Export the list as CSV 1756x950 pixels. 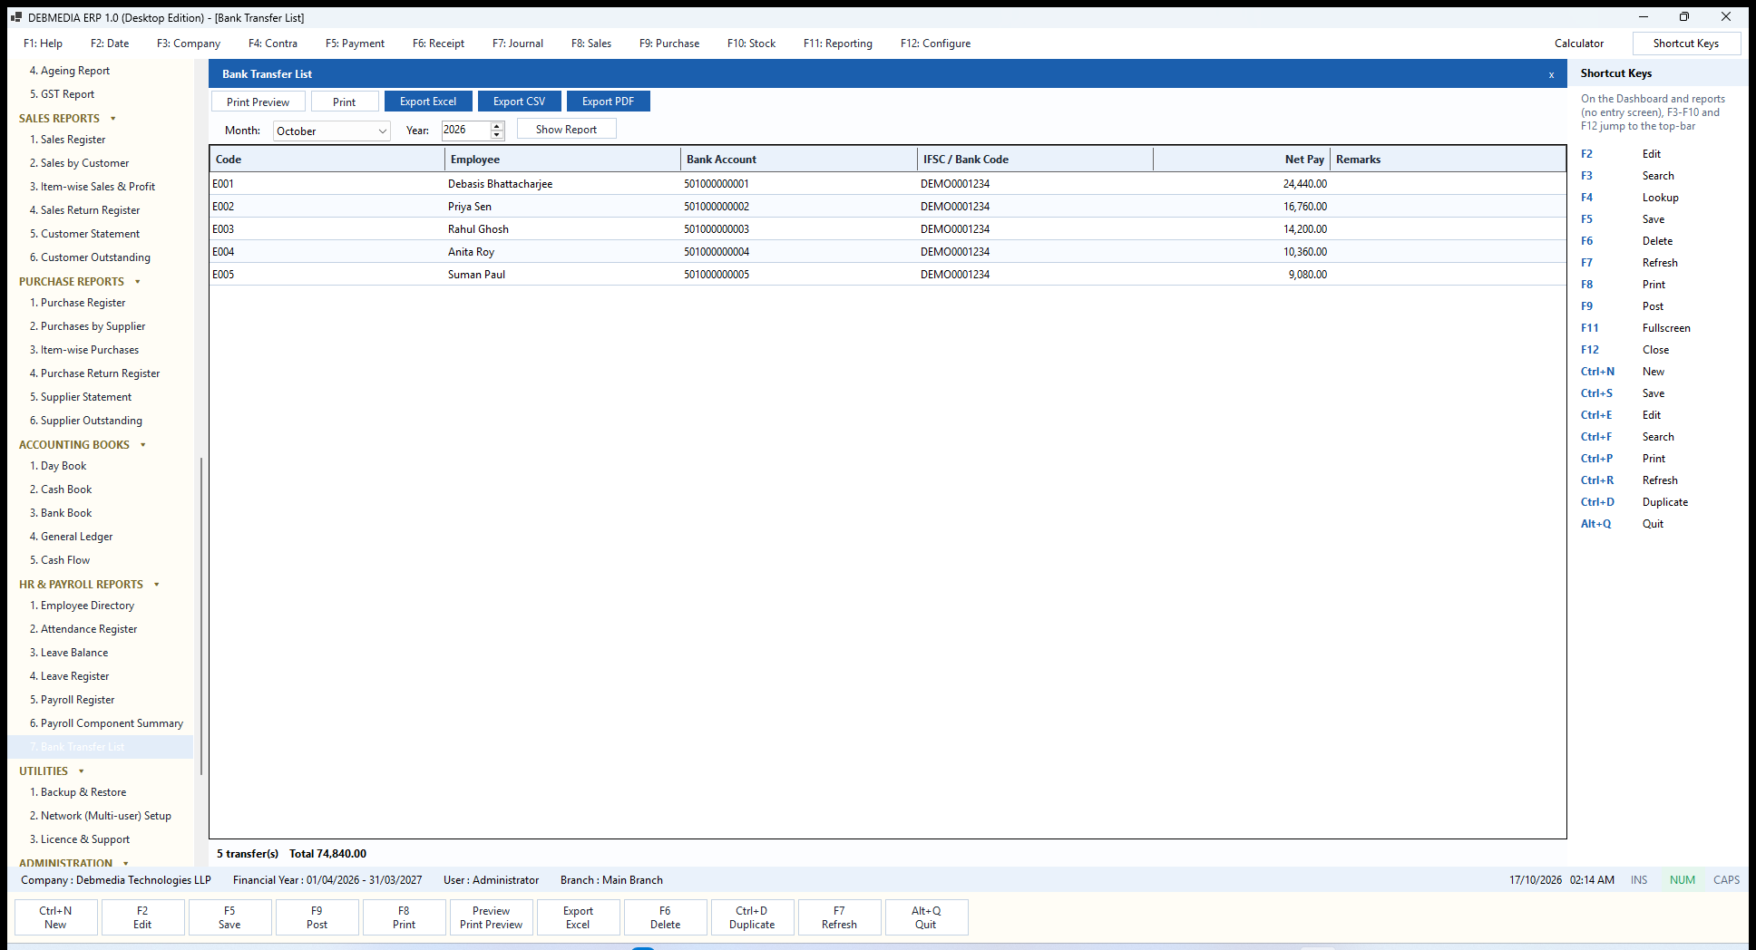[x=520, y=102]
